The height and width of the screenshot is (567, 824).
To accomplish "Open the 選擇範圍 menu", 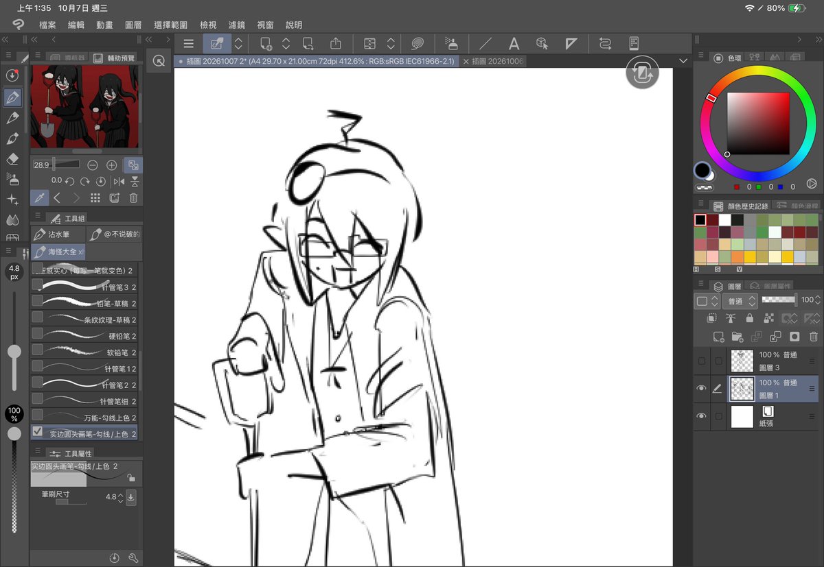I will 171,25.
